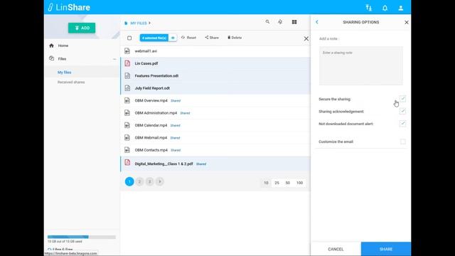Dismiss the selection action bar
Image resolution: width=455 pixels, height=256 pixels.
[x=306, y=38]
